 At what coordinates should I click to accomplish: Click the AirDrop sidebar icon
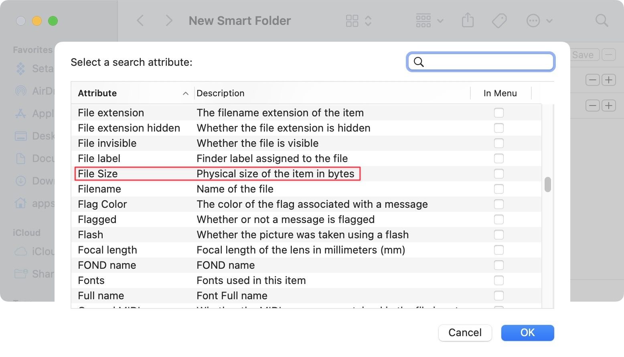(x=21, y=91)
